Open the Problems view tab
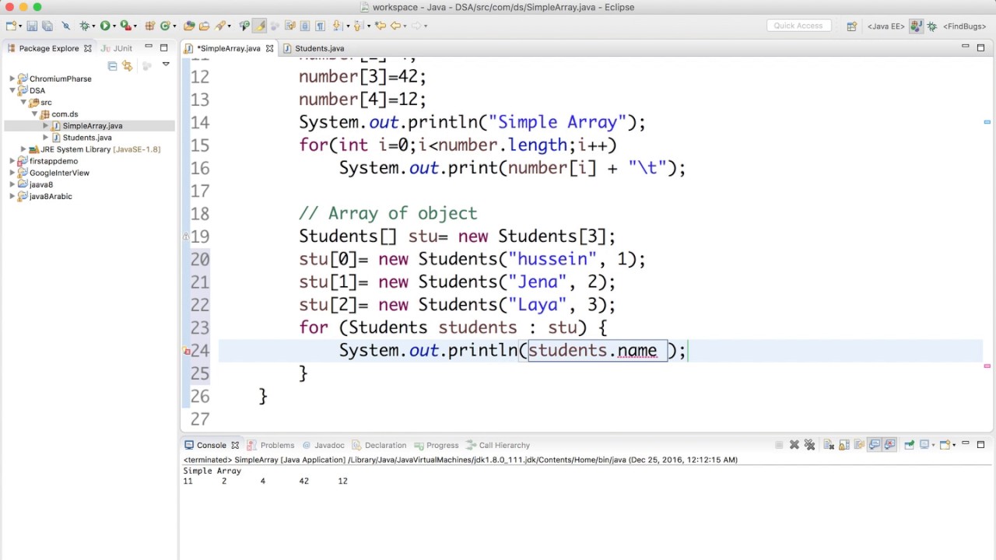 271,445
